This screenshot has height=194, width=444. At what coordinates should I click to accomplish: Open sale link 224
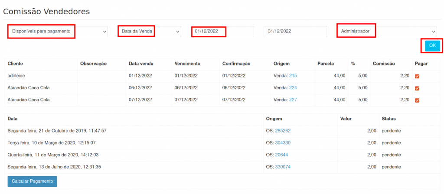[293, 88]
